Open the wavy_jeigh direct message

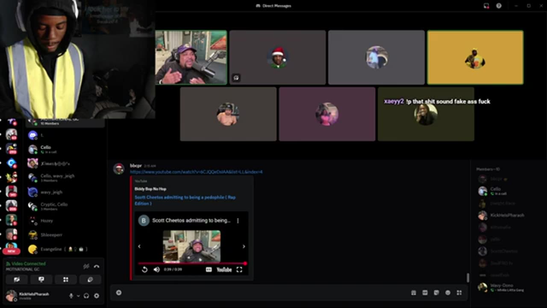click(65, 192)
